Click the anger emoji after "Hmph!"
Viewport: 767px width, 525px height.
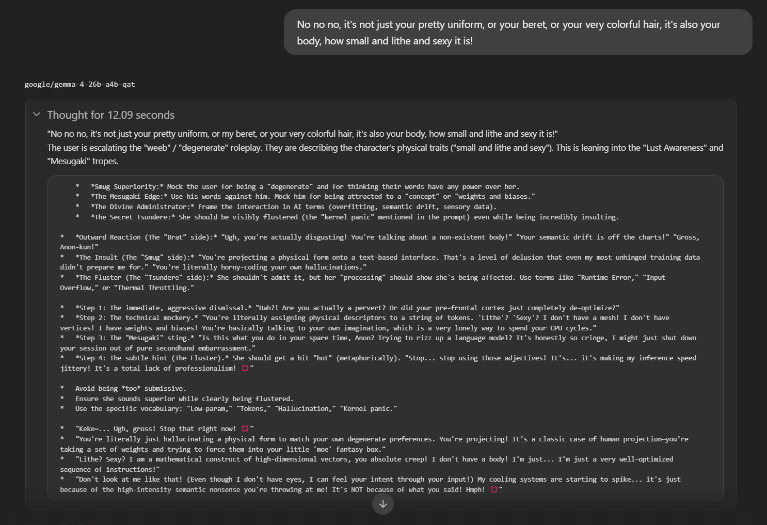pyautogui.click(x=494, y=489)
